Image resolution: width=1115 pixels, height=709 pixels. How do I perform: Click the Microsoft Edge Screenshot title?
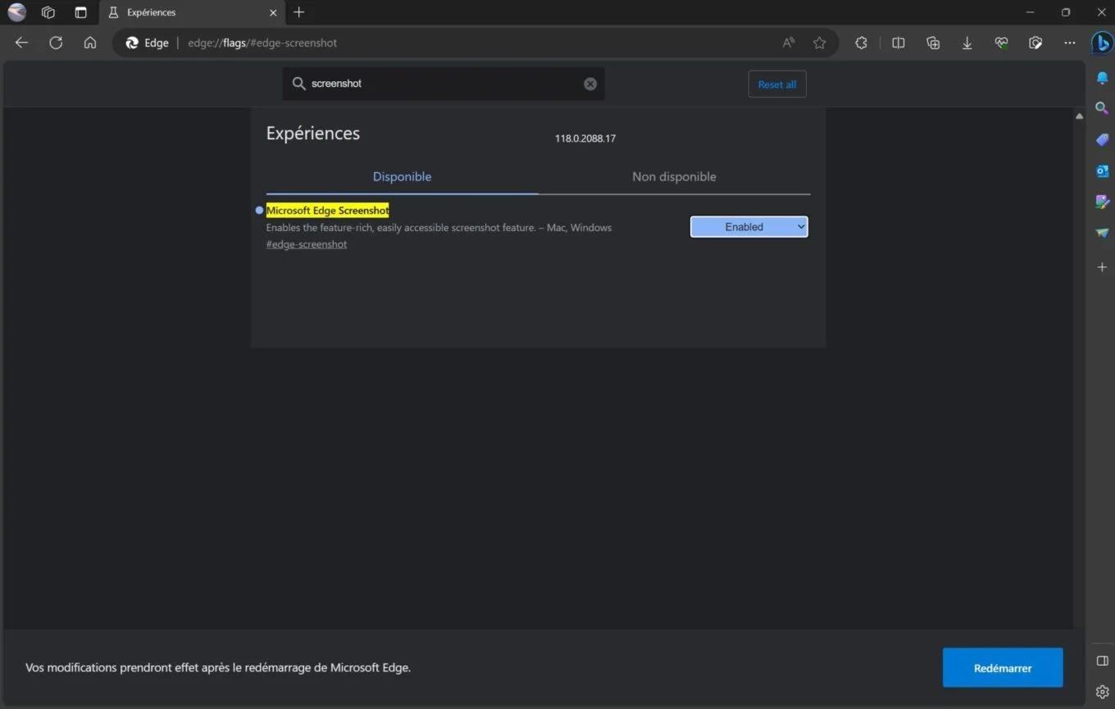coord(328,211)
